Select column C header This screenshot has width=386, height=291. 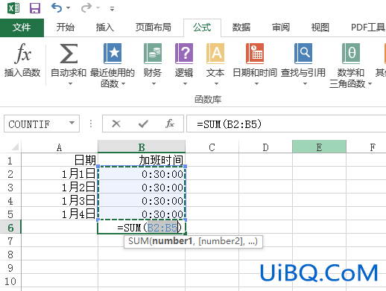point(212,147)
